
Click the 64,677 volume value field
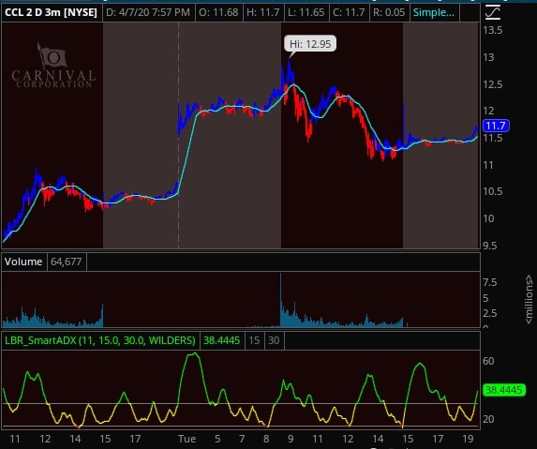[67, 262]
